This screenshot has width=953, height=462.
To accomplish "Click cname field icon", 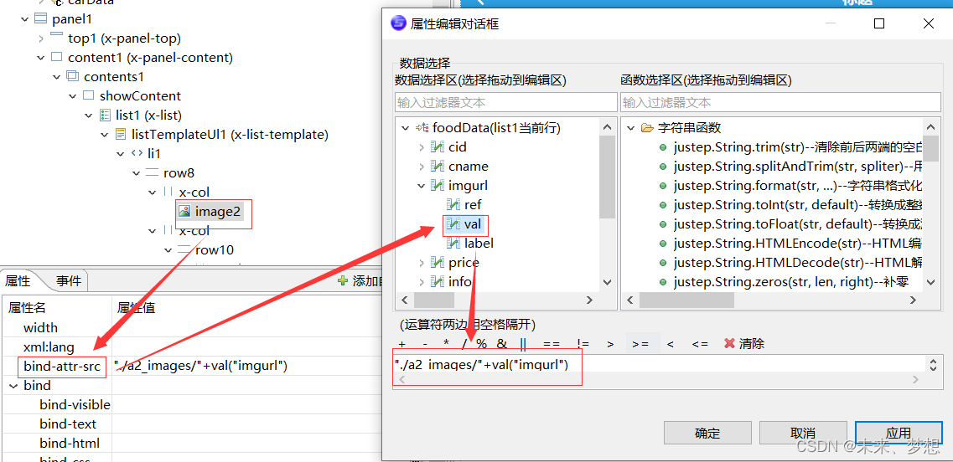I will click(x=437, y=166).
